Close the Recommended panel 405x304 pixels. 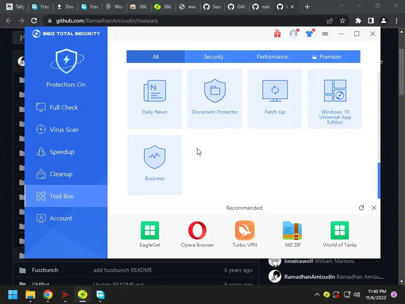tap(374, 208)
